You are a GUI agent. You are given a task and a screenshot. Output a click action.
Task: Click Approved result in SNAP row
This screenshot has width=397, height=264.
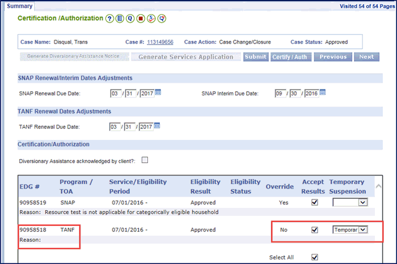[203, 203]
